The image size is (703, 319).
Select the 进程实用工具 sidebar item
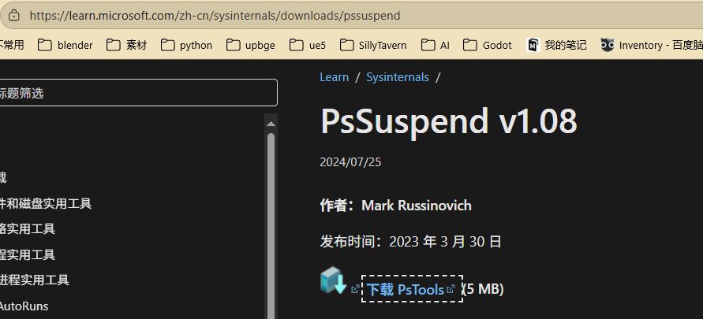coord(35,280)
